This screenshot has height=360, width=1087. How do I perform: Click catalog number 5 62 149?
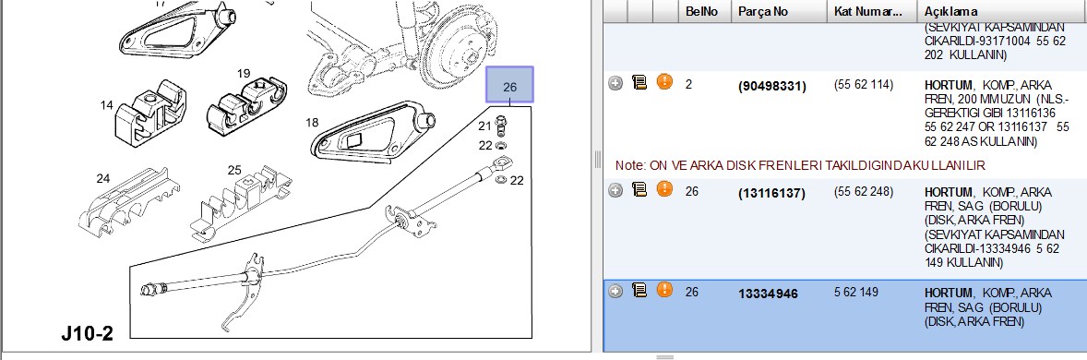click(x=855, y=292)
